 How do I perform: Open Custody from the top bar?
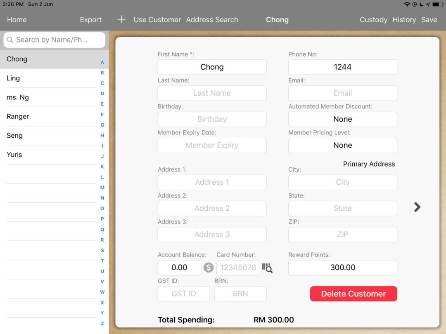373,19
